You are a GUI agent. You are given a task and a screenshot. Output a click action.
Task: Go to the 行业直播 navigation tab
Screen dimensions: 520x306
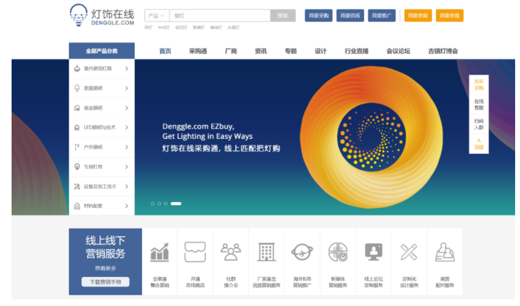357,51
